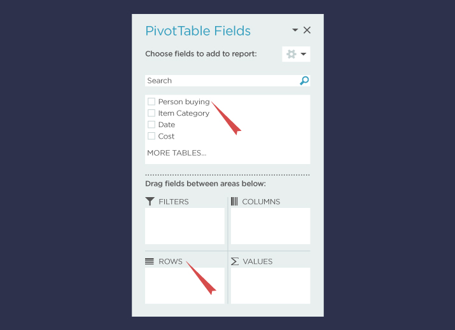Close the PivotTable Fields pane
The width and height of the screenshot is (455, 330).
pyautogui.click(x=307, y=31)
